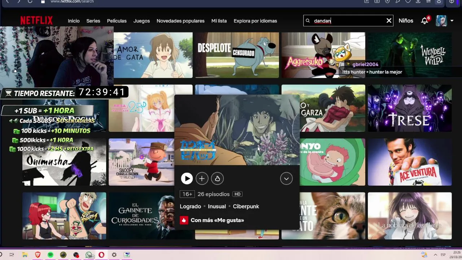The width and height of the screenshot is (462, 260).
Task: Open WhatsApp from the taskbar
Action: (89, 255)
